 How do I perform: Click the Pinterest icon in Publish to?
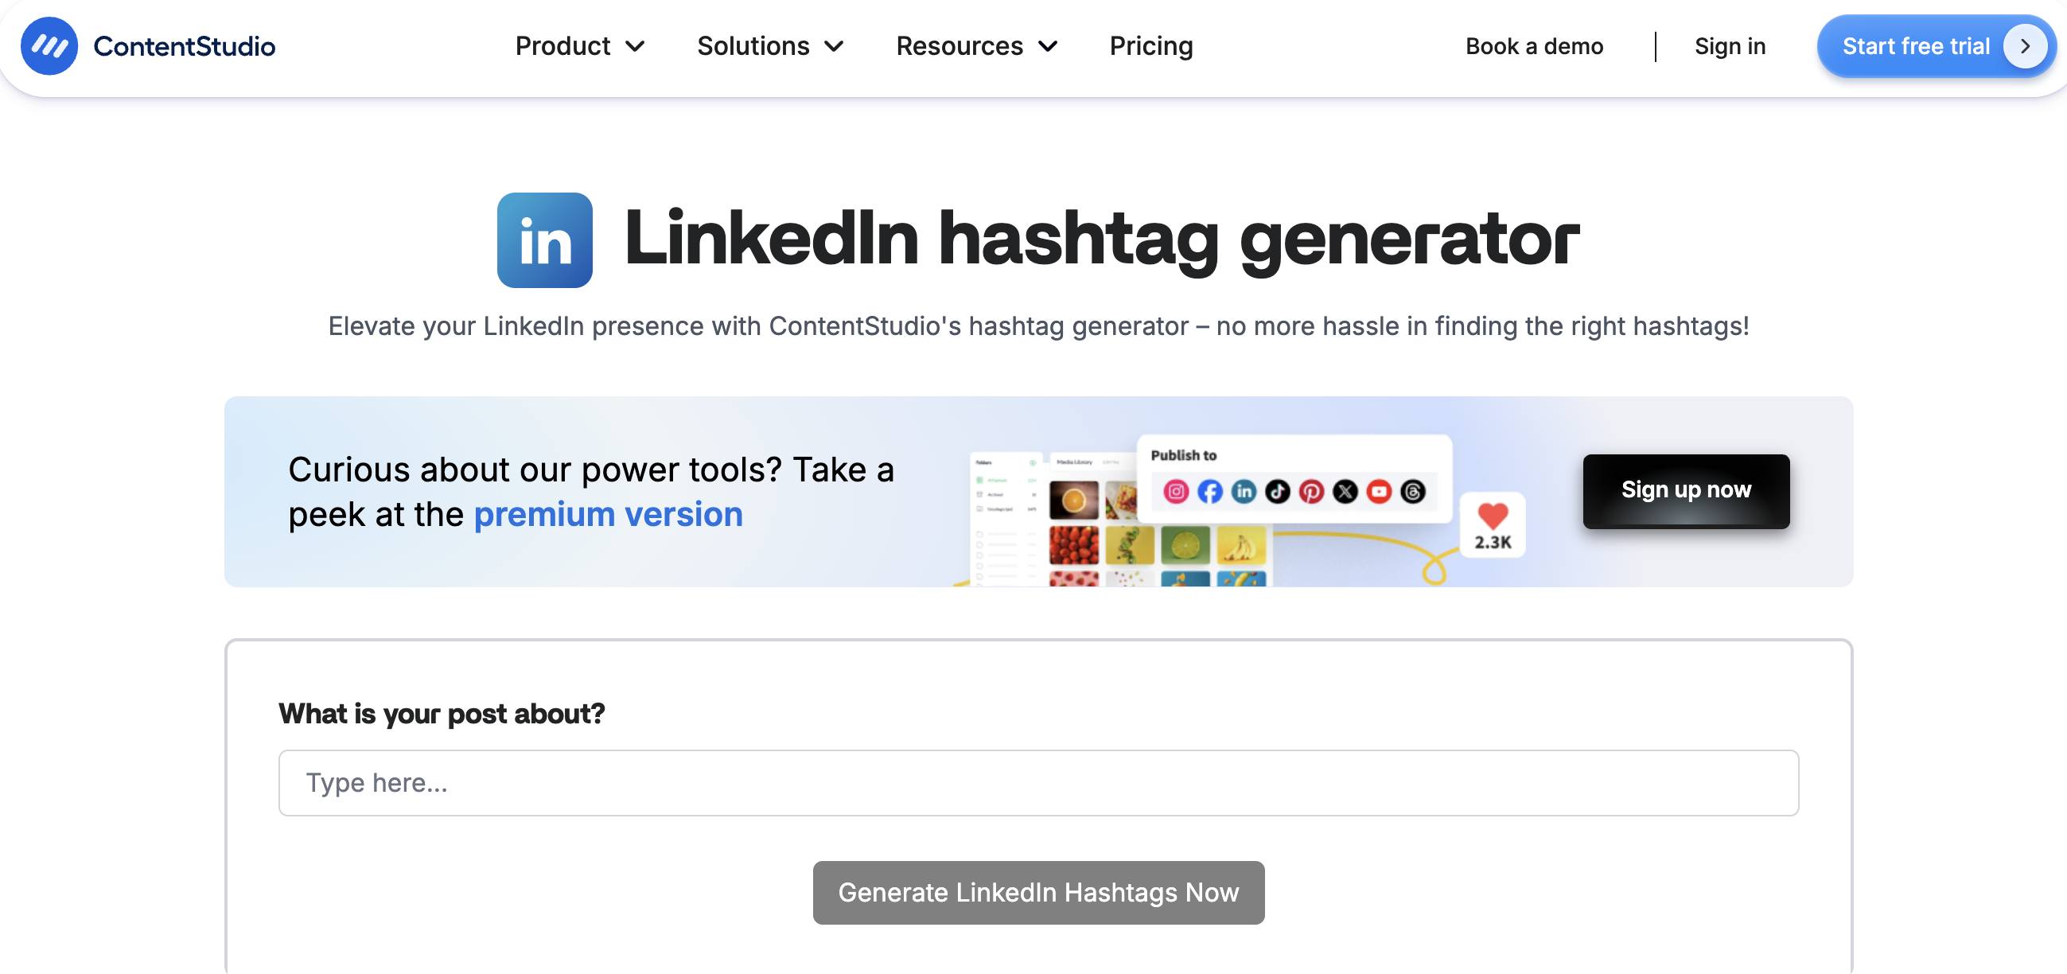point(1311,491)
